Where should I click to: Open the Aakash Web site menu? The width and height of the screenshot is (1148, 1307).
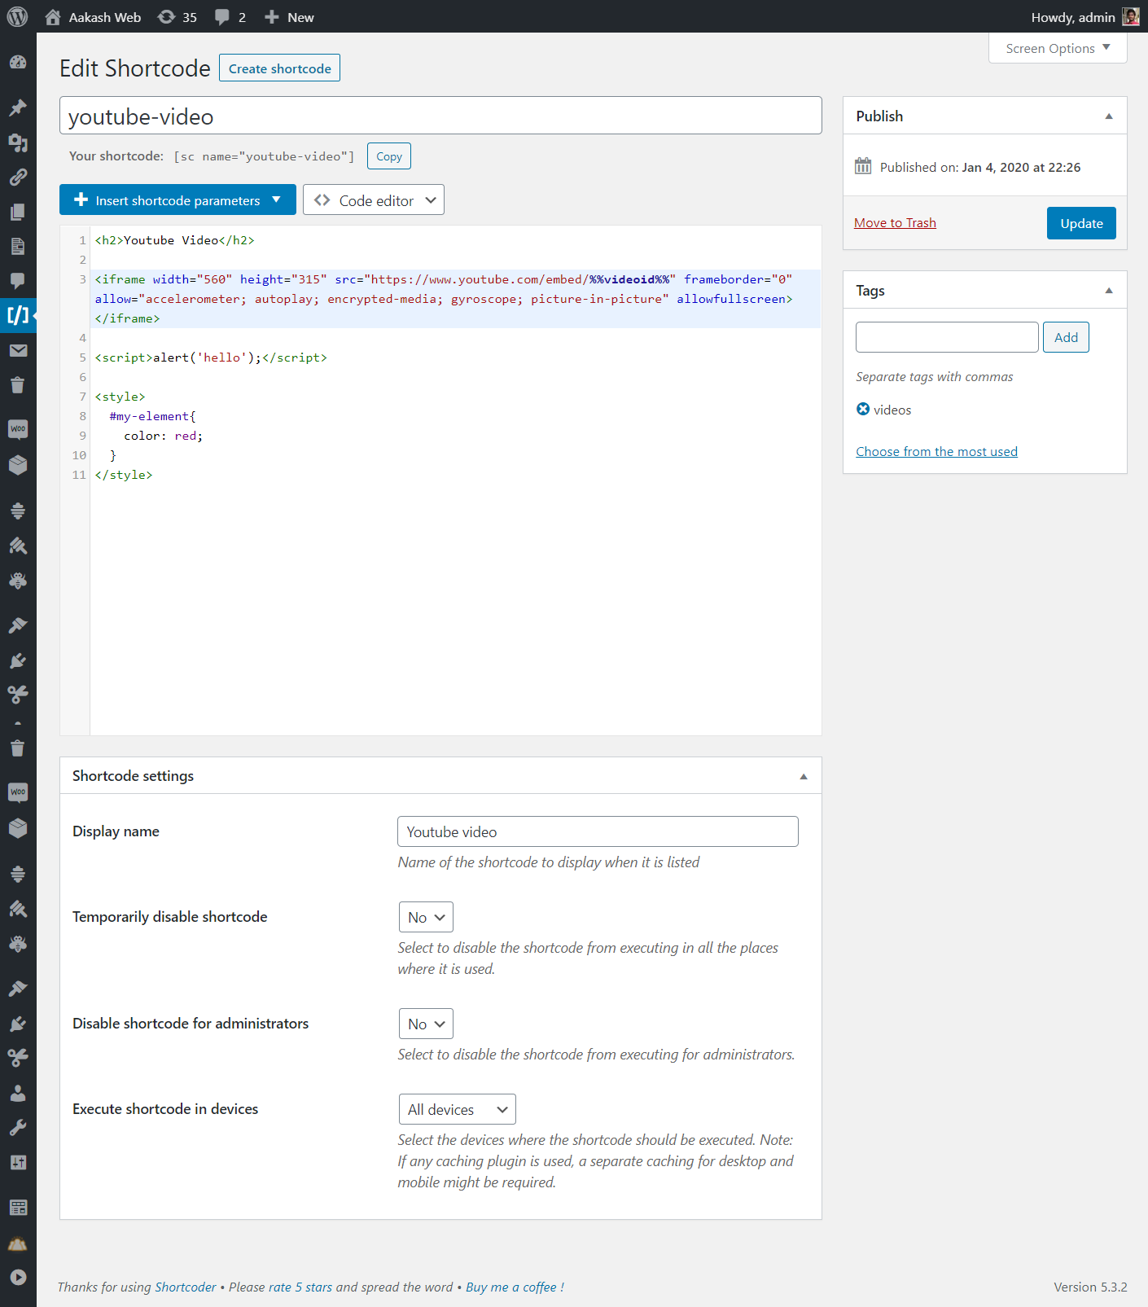(x=93, y=17)
